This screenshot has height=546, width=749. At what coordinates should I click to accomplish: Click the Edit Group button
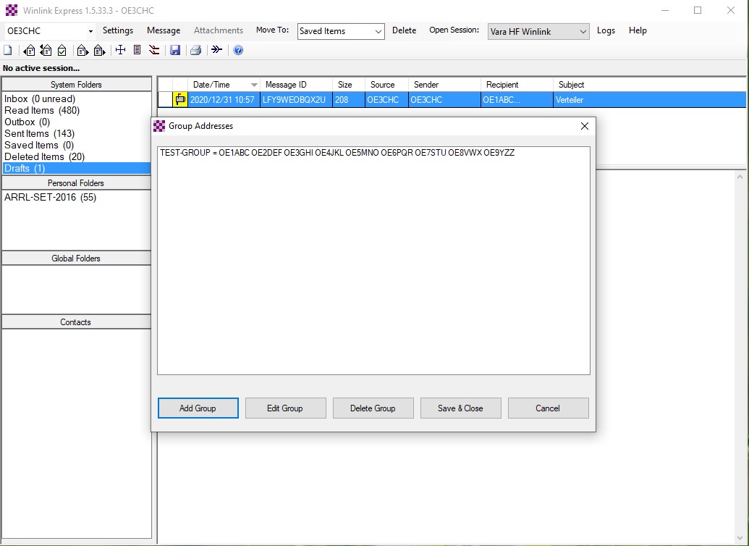click(285, 408)
